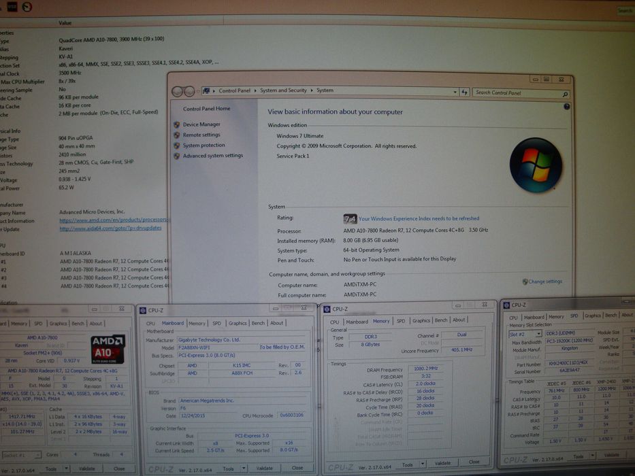
Task: Click title bar icon of Mainboard CPU-Z window
Action: [142, 311]
